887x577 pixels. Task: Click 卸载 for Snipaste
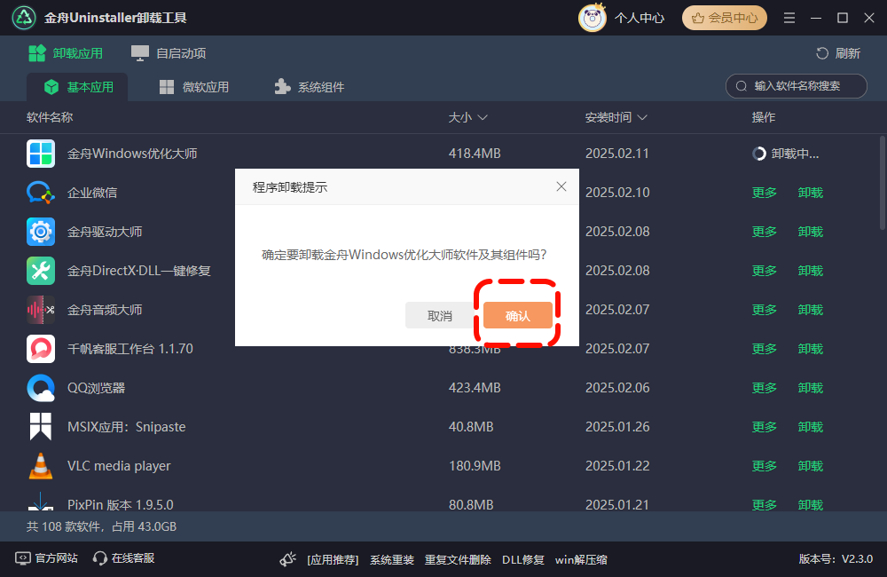tap(810, 427)
